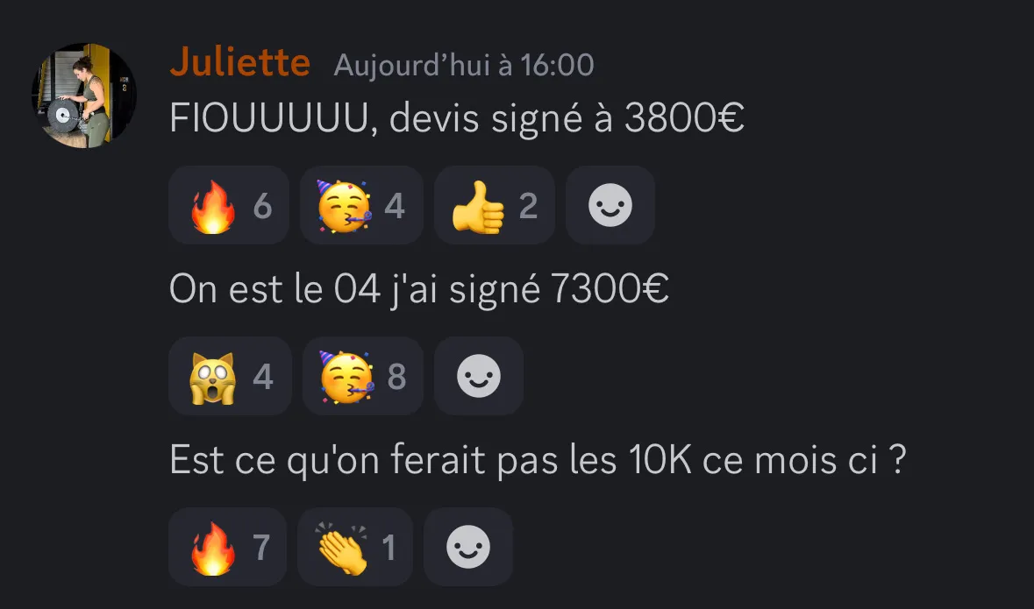Viewport: 1034px width, 609px height.
Task: Toggle the thumbs up reaction
Action: pos(495,206)
